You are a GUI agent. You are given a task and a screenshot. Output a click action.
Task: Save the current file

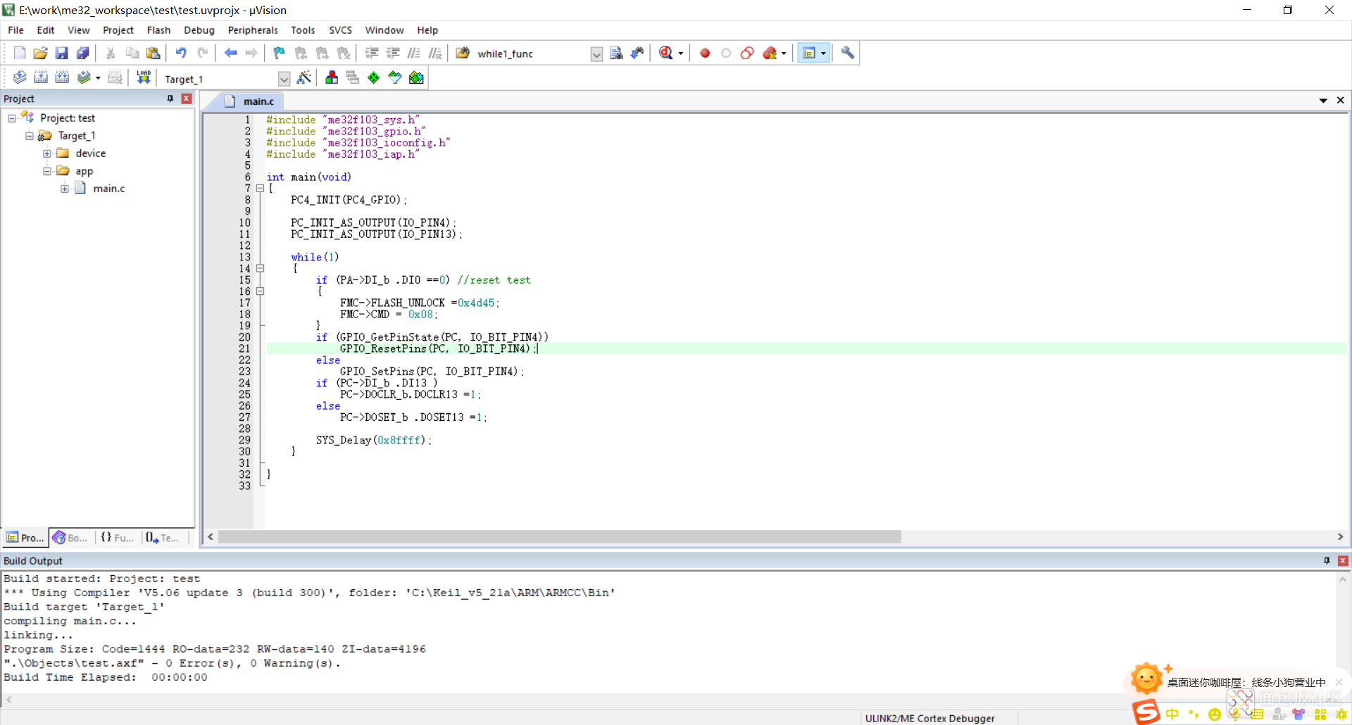[62, 53]
